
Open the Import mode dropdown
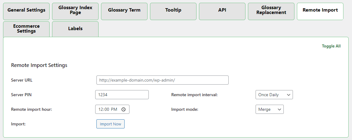[x=269, y=109]
